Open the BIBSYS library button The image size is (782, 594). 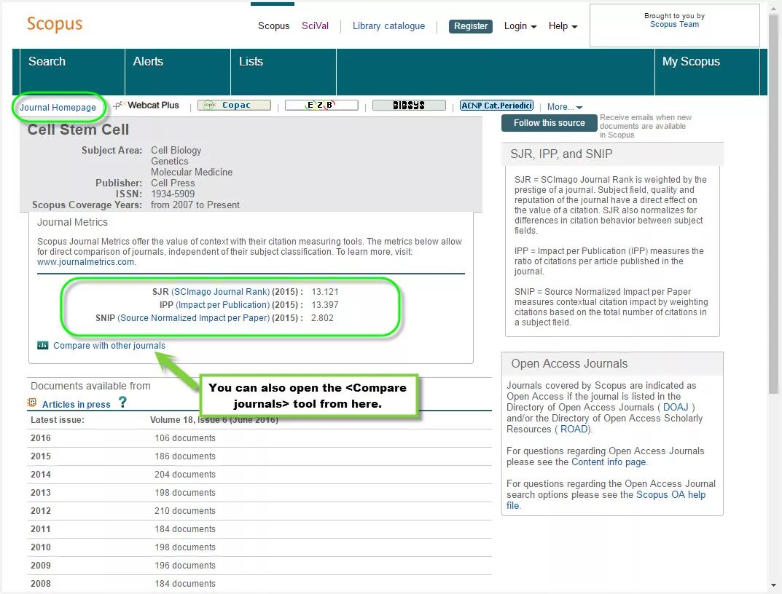click(409, 105)
